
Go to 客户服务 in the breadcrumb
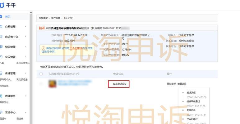56,18
